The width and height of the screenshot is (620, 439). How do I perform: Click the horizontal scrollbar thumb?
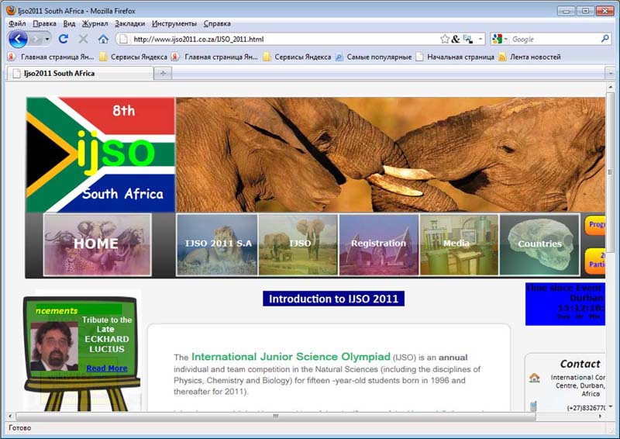pos(276,416)
